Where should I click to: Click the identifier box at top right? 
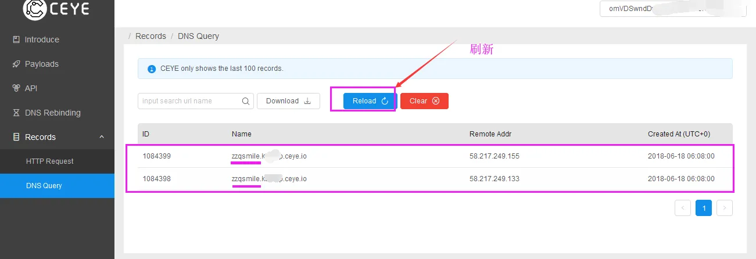pos(673,9)
